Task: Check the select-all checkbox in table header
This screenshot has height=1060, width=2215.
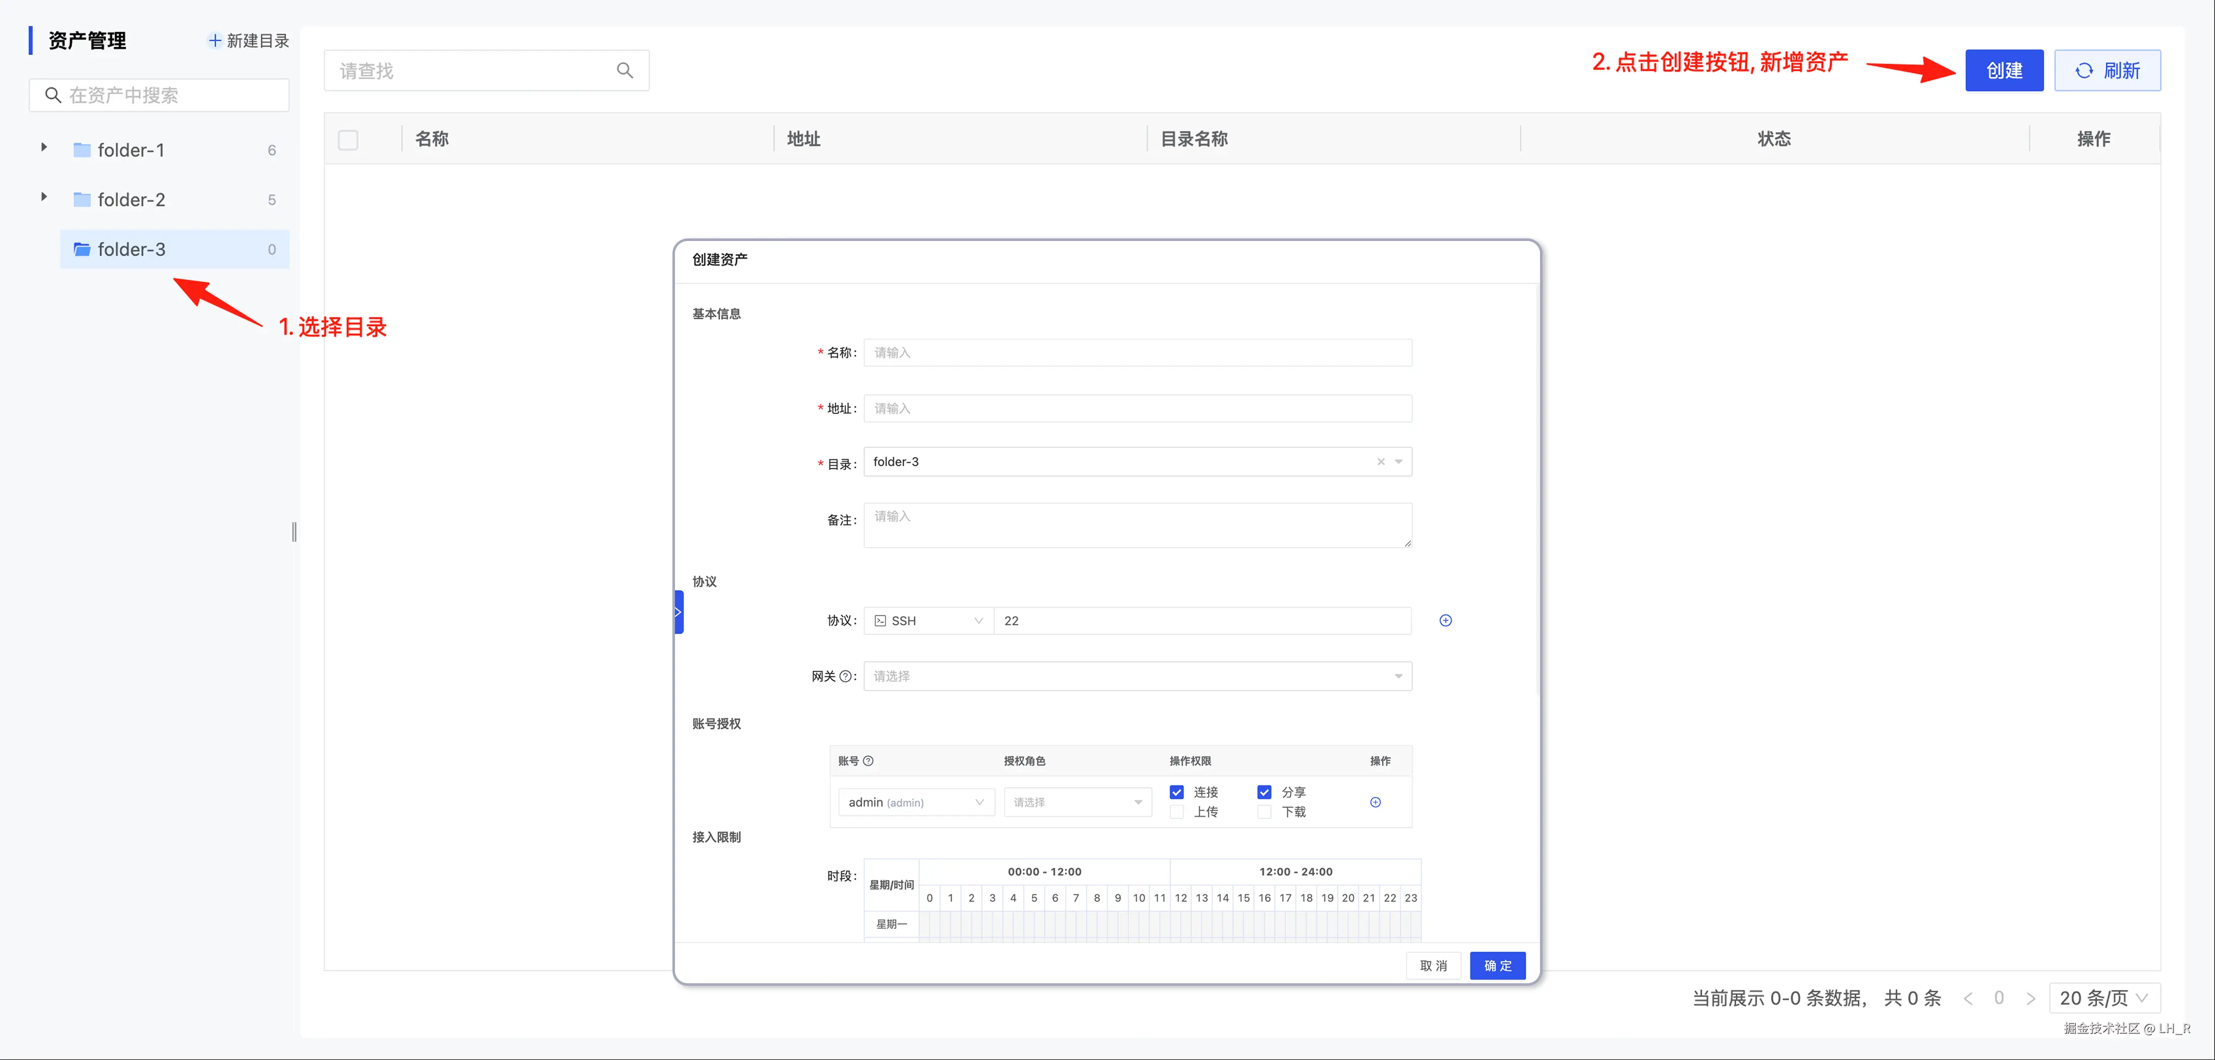Action: click(348, 139)
